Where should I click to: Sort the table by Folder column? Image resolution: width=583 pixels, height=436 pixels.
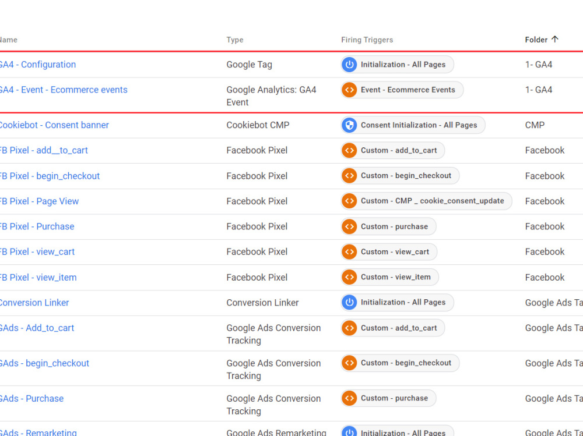pos(536,40)
